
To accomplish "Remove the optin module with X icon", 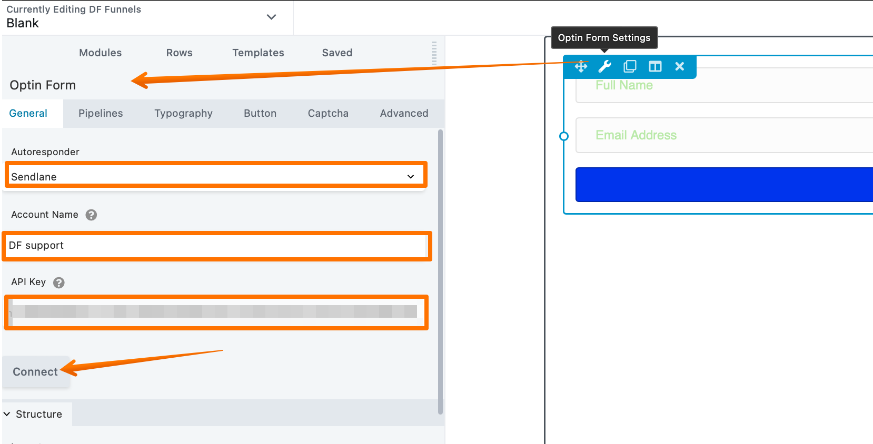I will [x=680, y=66].
